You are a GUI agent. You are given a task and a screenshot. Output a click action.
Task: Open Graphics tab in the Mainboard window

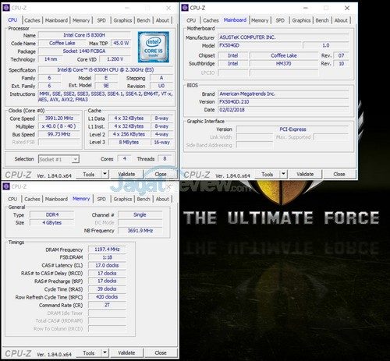tap(301, 20)
